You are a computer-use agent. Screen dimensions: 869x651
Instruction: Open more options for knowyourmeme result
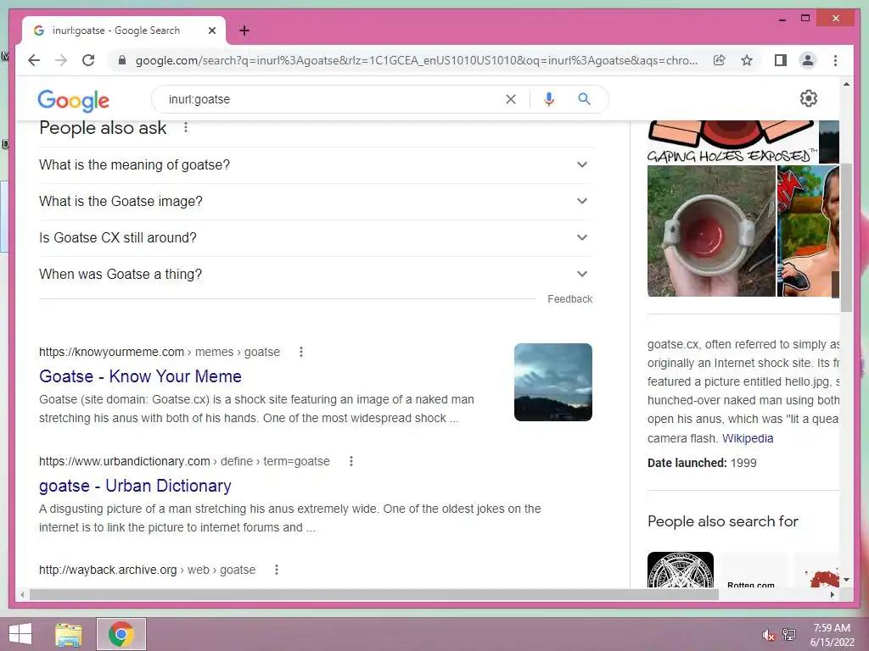[x=301, y=352]
